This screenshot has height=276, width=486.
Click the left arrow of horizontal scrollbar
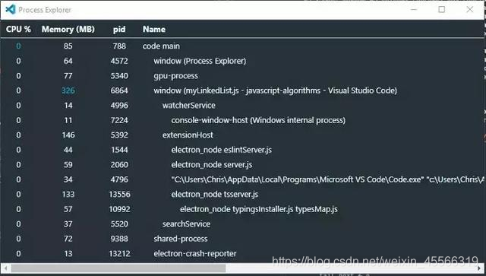coord(5,268)
